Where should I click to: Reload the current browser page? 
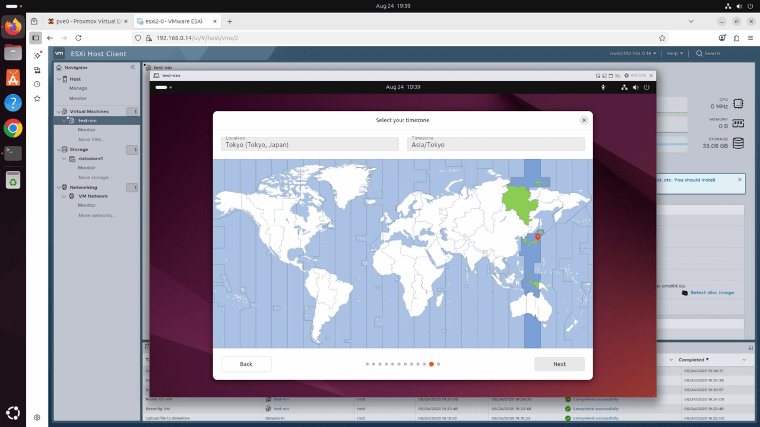tap(78, 38)
